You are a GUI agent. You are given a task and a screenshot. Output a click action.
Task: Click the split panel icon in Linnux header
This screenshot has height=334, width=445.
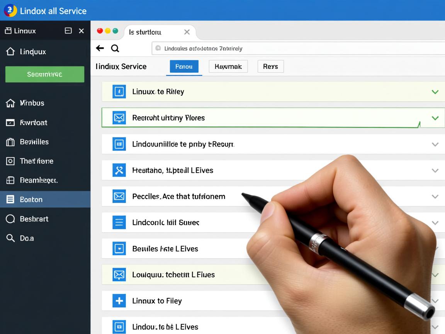point(68,31)
